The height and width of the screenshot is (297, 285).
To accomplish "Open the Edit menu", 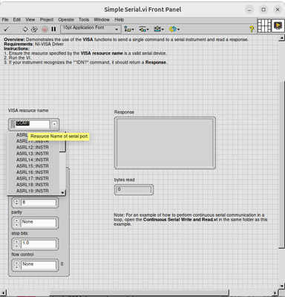I will pyautogui.click(x=17, y=19).
